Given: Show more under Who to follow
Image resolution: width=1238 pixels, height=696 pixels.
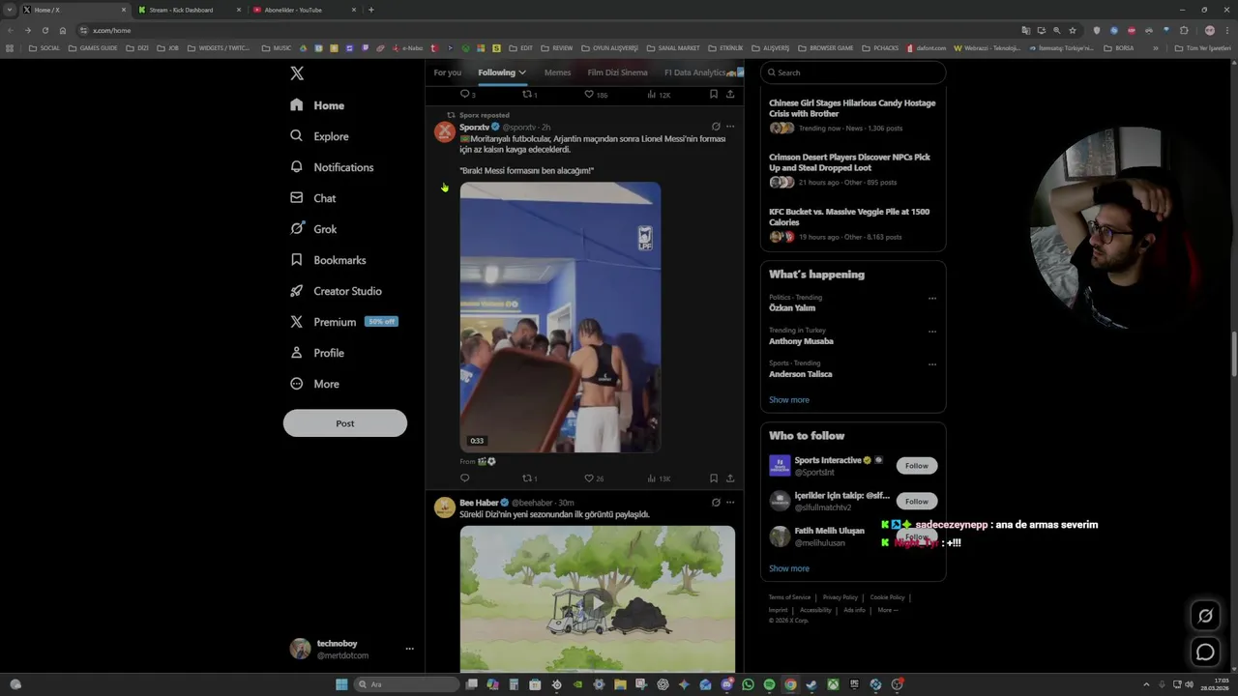Looking at the screenshot, I should click(x=789, y=568).
